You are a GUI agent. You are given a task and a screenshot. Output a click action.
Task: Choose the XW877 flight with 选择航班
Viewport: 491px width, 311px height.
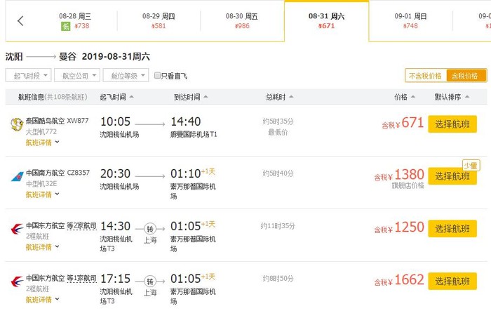coord(452,124)
